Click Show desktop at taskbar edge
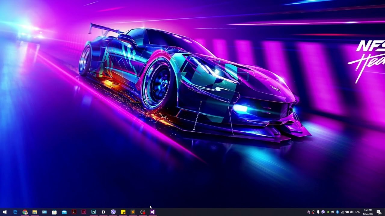Viewport: 385px width, 216px height. point(384,212)
